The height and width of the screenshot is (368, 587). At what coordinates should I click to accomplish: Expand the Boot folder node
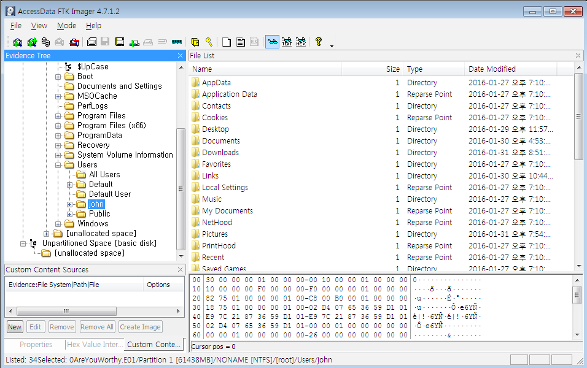pyautogui.click(x=58, y=77)
